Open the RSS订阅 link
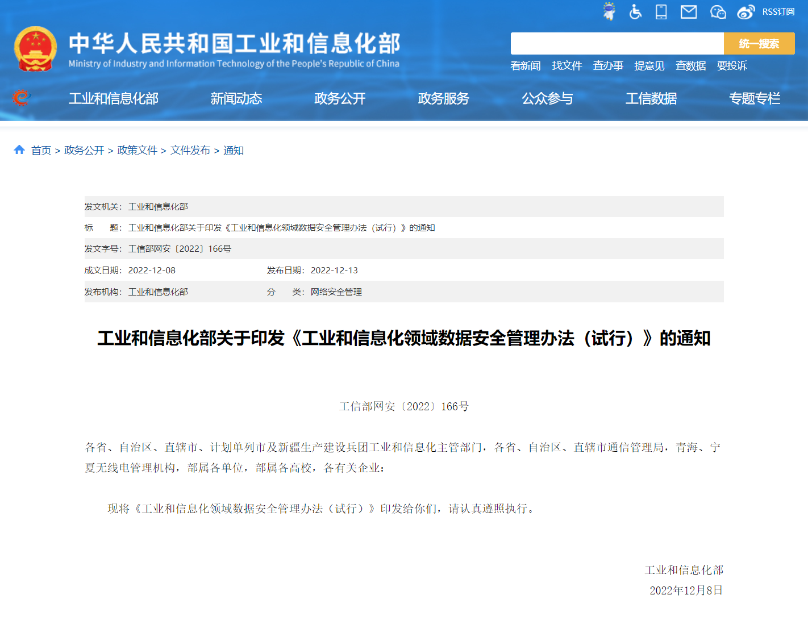 click(778, 12)
